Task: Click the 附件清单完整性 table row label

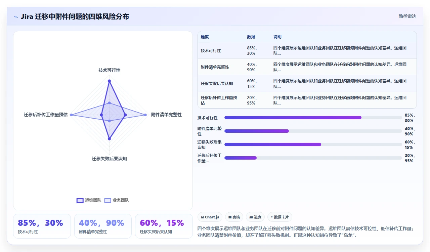Action: (x=215, y=67)
